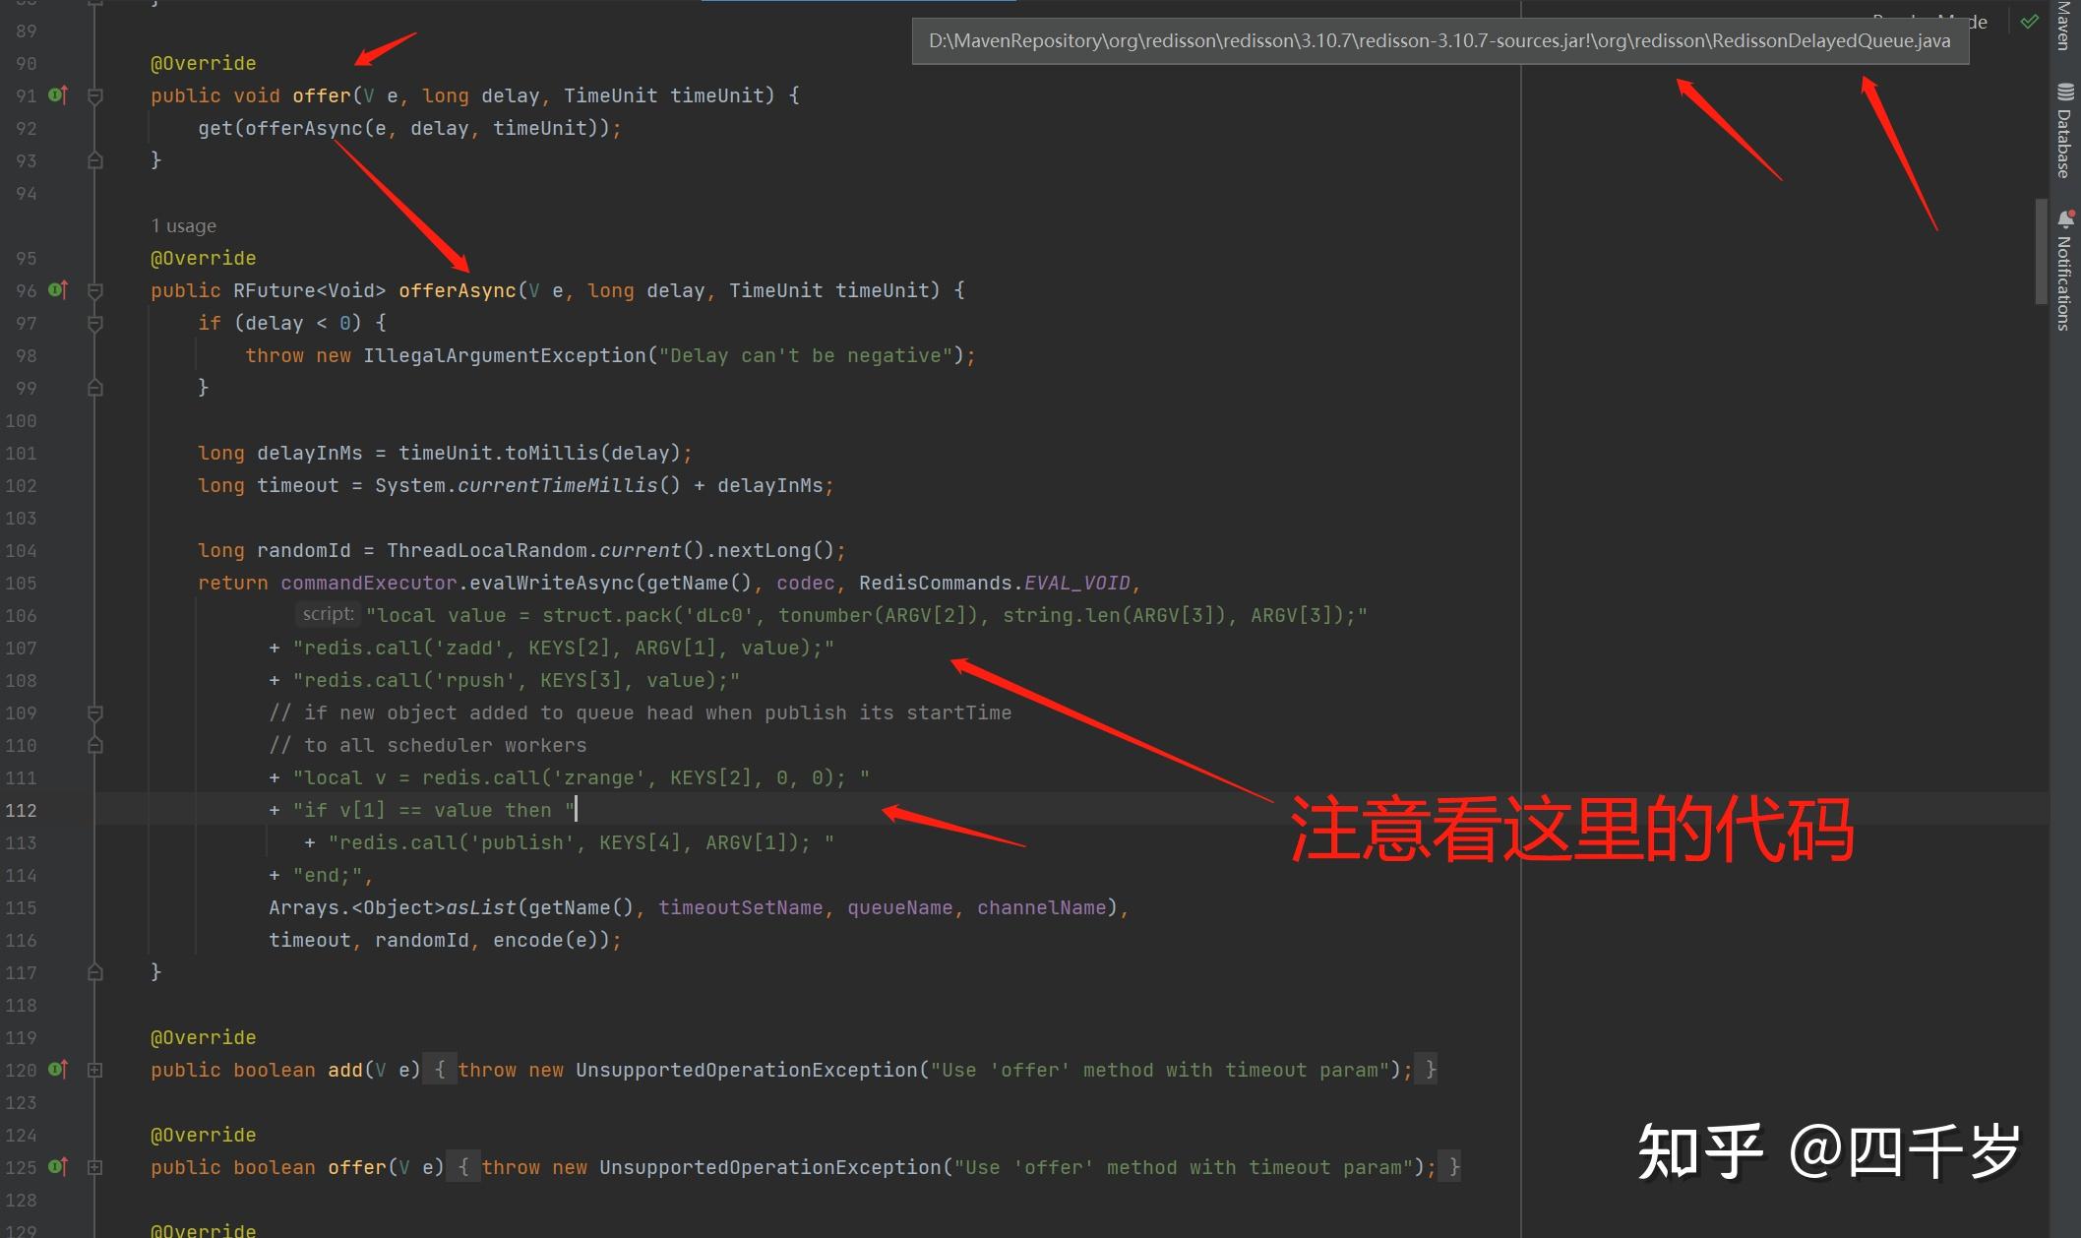Collapse the offerAsync method at line 96
This screenshot has width=2081, height=1238.
pos(95,291)
